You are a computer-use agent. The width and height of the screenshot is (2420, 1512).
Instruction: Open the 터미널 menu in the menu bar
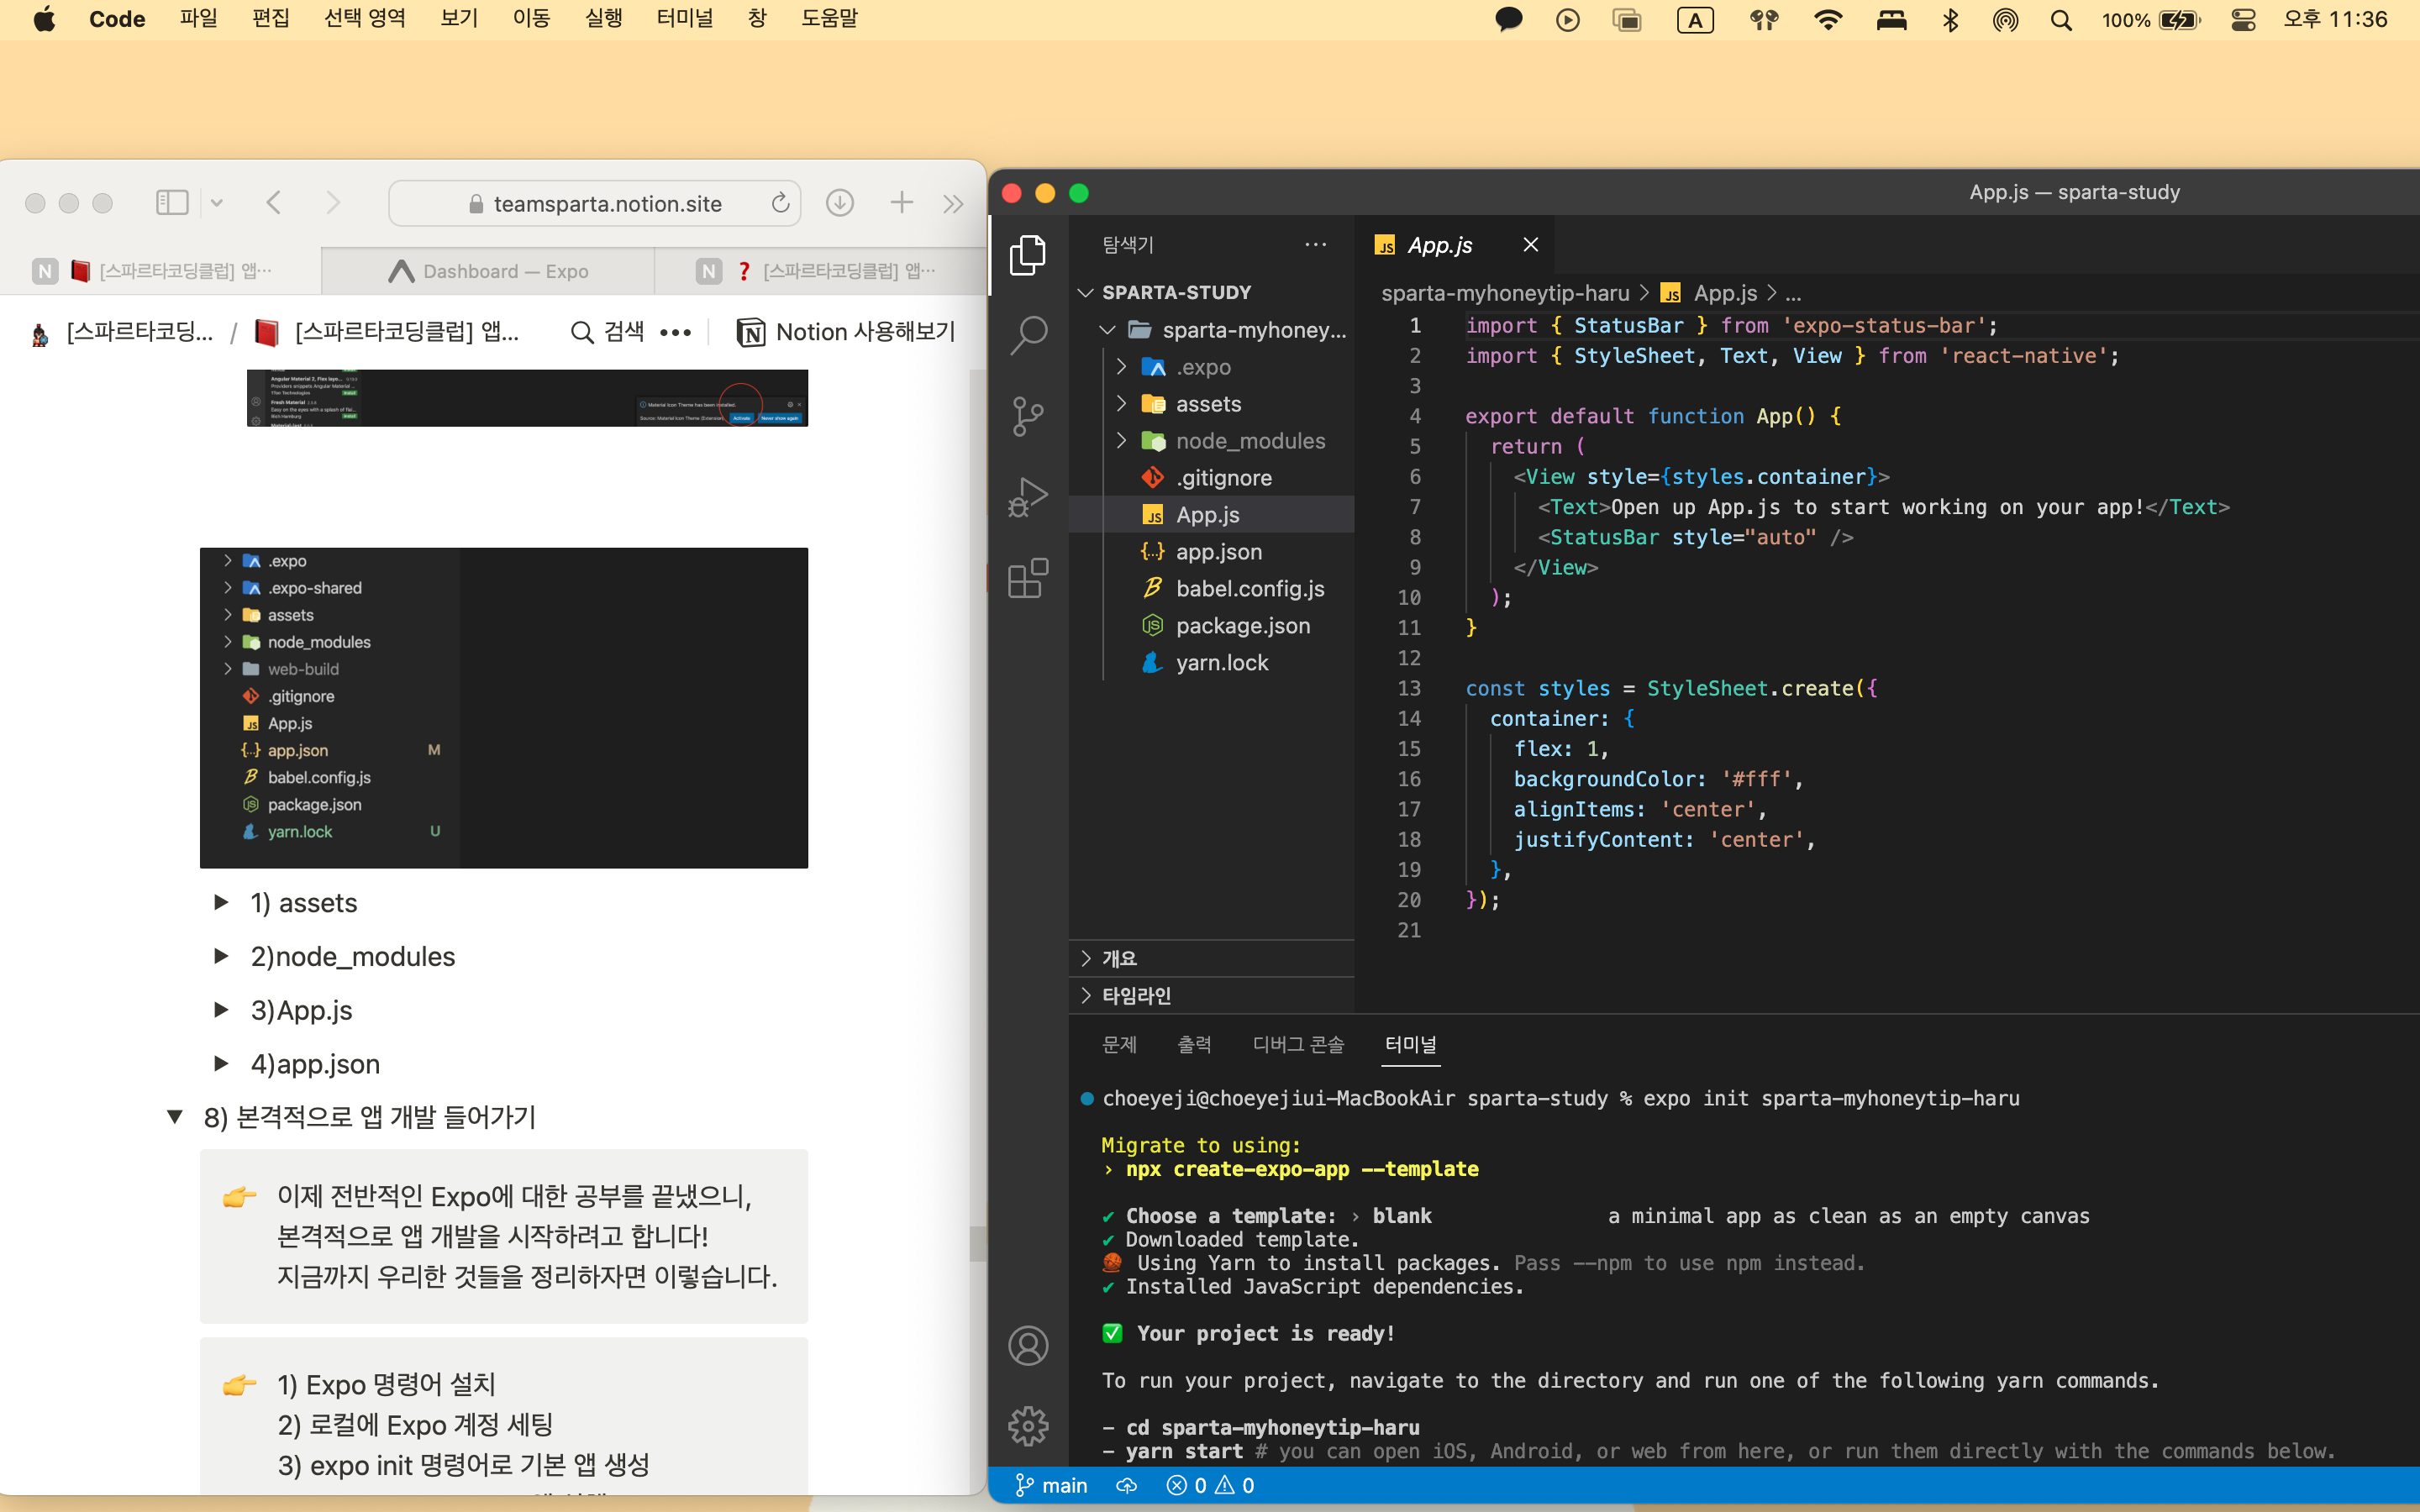point(685,19)
